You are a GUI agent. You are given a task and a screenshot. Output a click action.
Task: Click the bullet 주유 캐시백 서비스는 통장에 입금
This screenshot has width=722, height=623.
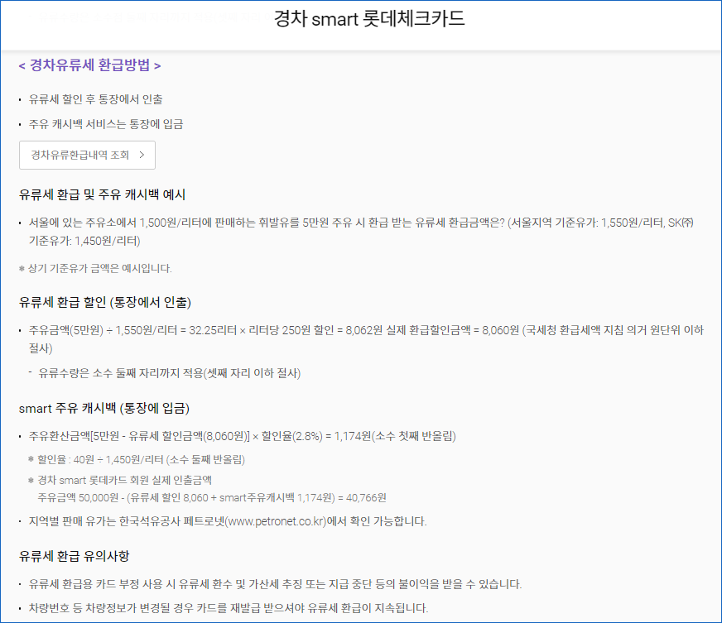pos(106,124)
